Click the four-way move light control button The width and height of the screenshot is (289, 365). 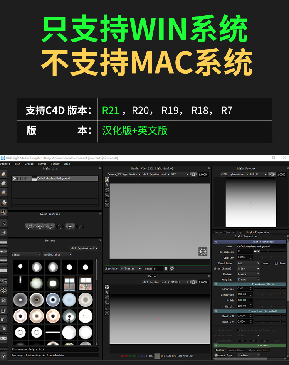coord(50,226)
